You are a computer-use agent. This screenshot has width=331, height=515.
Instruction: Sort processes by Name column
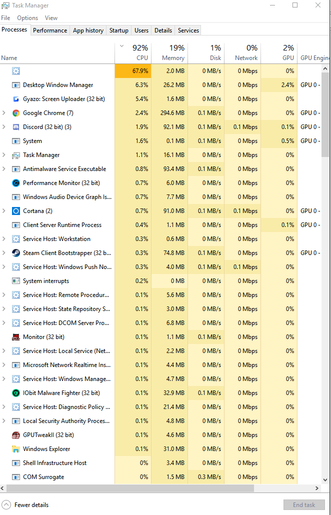pyautogui.click(x=57, y=53)
